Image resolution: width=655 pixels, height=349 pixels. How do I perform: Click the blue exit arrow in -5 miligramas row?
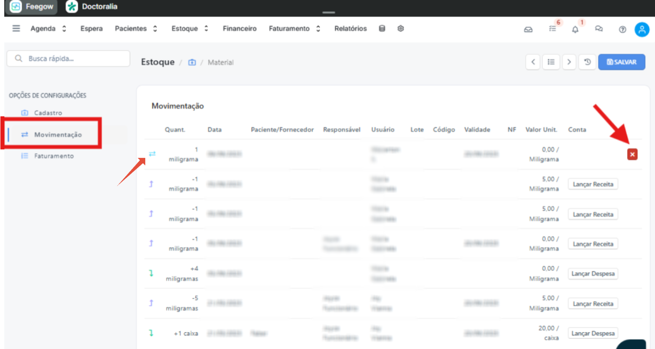pyautogui.click(x=151, y=303)
